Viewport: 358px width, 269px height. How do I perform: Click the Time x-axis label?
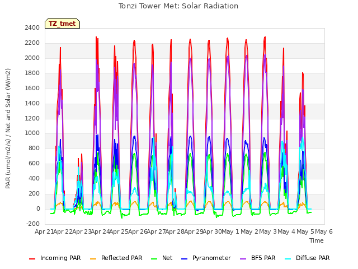point(317,240)
